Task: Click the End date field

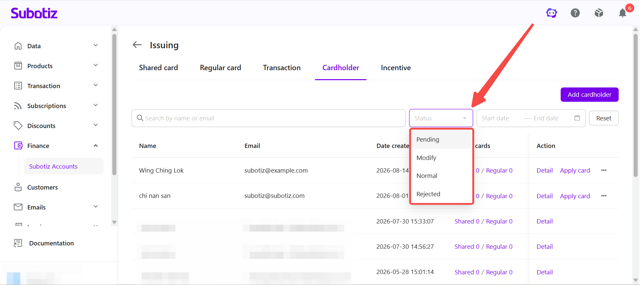Action: [x=546, y=118]
